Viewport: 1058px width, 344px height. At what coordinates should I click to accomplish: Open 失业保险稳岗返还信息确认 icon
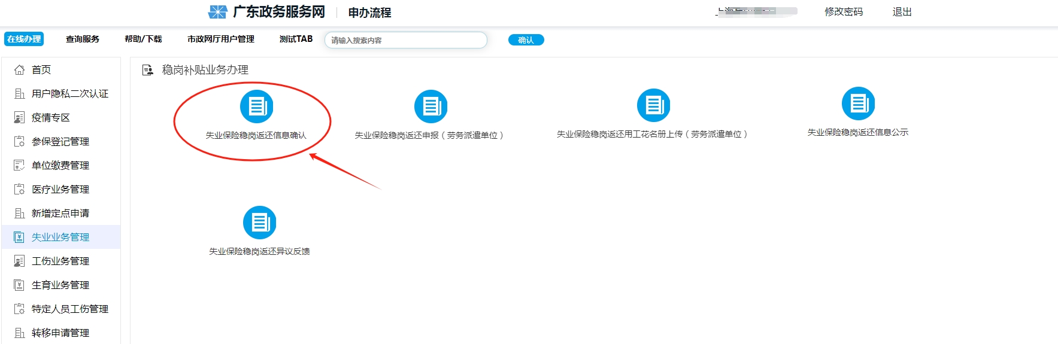click(x=256, y=106)
